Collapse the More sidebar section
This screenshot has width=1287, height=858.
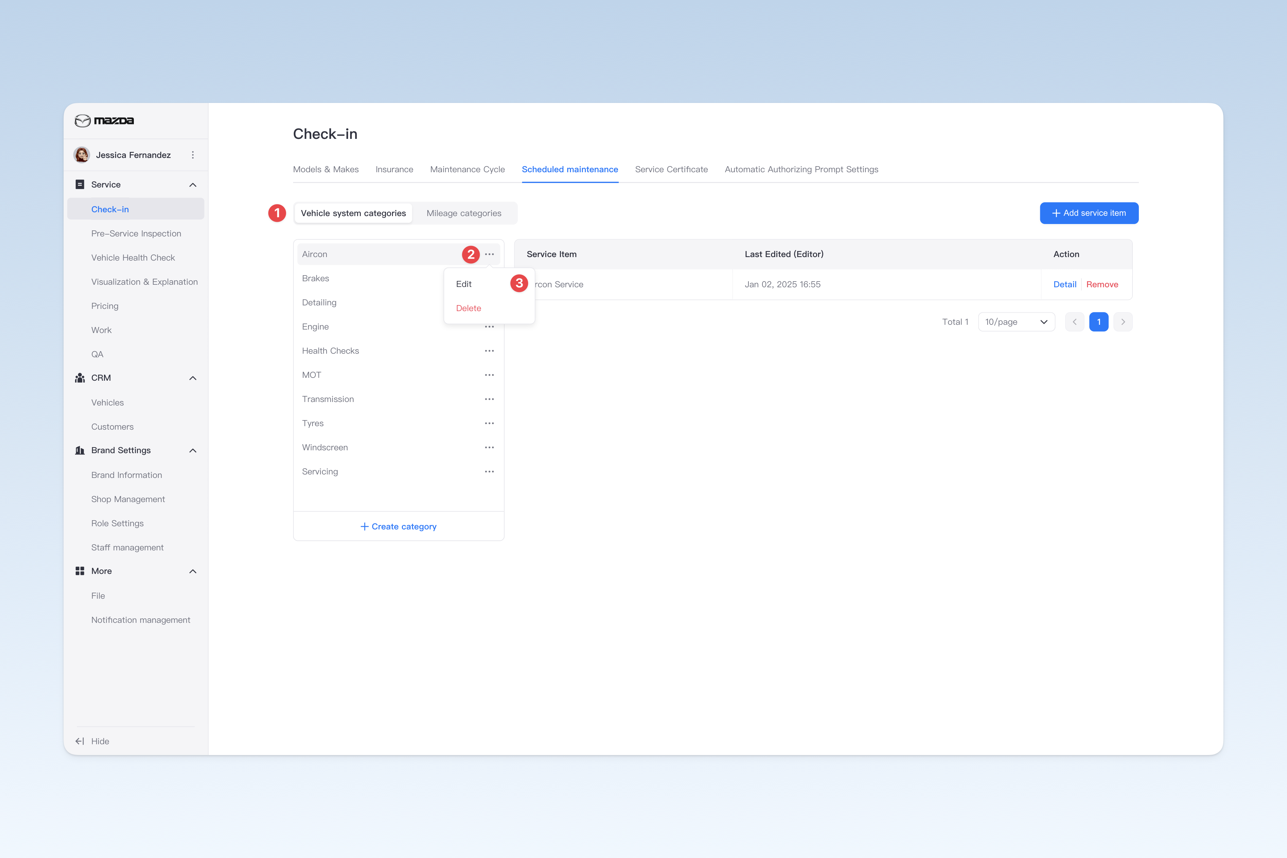click(x=193, y=571)
